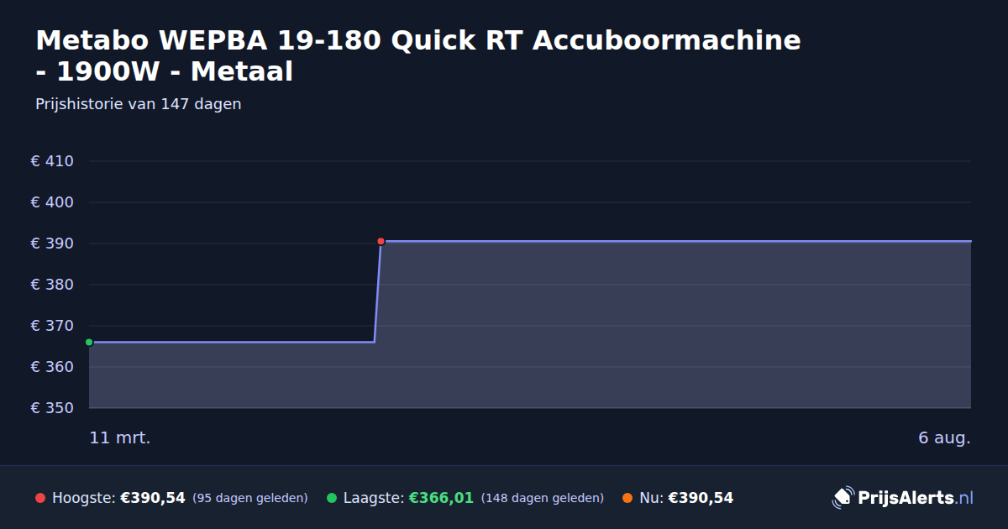Select the Hoogste price €390,54 value
The image size is (1008, 529).
153,498
